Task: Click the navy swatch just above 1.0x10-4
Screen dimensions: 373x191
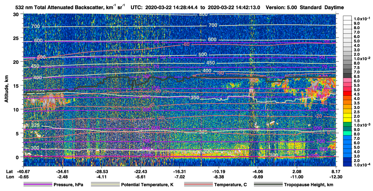Action: coord(347,164)
